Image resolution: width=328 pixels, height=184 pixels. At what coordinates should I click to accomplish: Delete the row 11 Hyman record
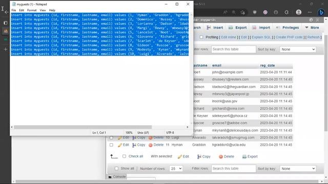pos(156,145)
